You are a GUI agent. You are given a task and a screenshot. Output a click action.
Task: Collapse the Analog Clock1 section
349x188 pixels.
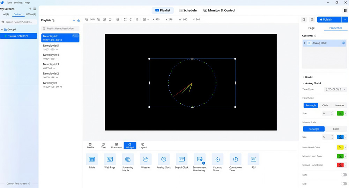(303, 83)
